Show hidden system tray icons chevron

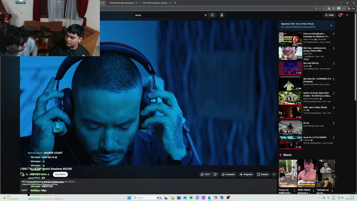319,198
